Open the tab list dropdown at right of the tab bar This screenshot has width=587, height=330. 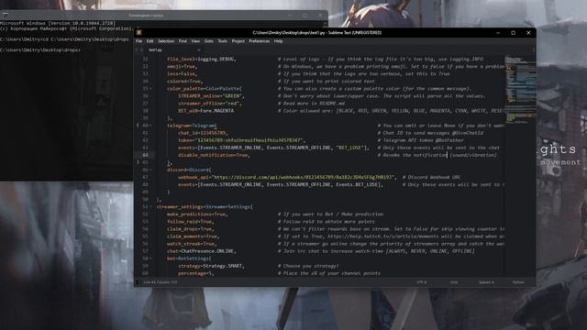pos(533,49)
